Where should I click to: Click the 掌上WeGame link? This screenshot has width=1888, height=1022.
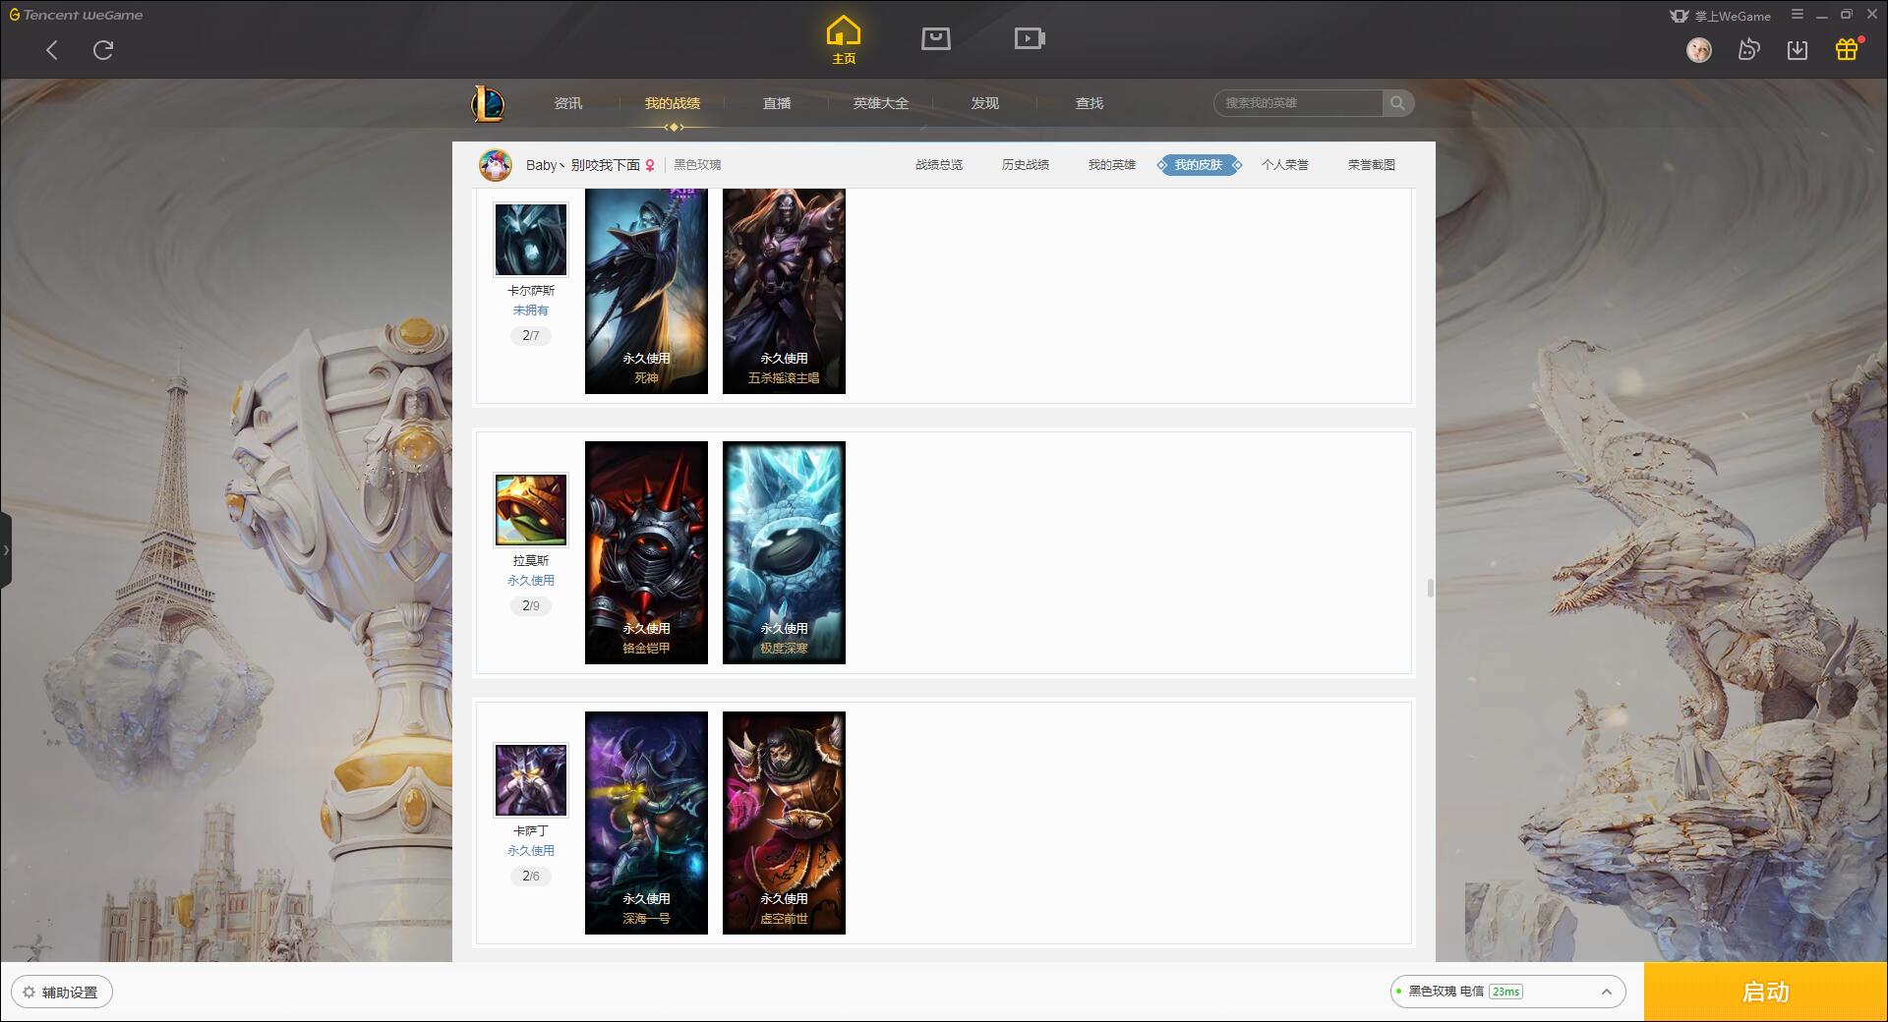1720,16
